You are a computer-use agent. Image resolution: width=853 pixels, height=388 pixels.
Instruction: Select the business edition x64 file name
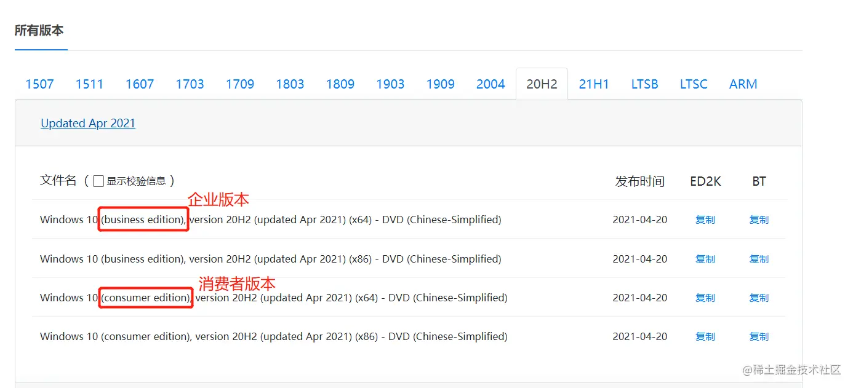[x=271, y=220]
